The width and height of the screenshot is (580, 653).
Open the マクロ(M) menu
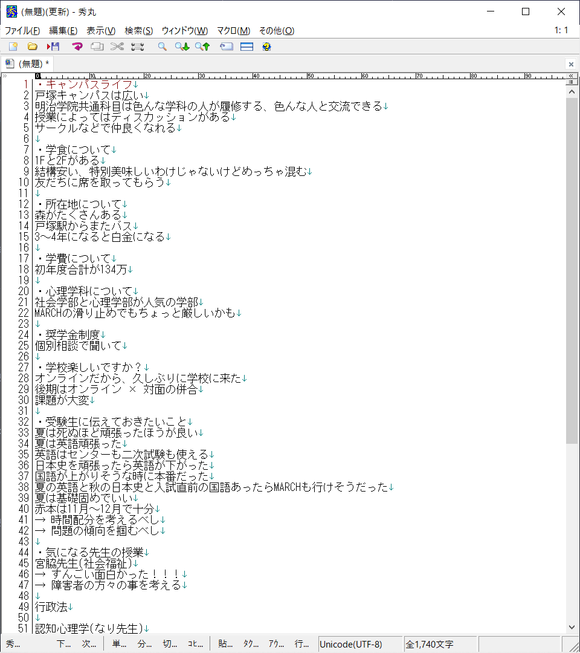point(233,31)
